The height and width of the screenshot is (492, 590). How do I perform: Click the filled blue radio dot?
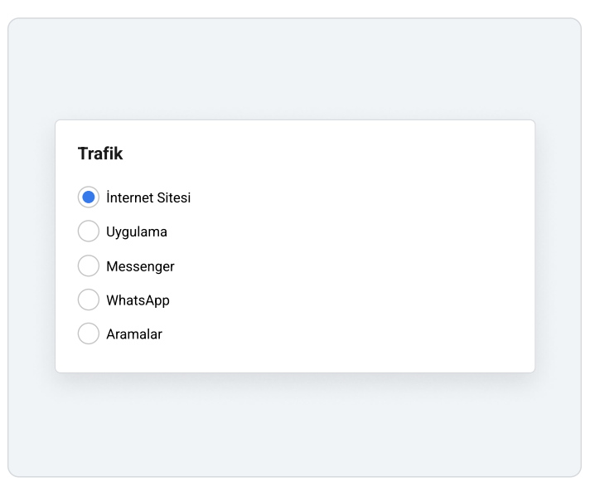[89, 197]
